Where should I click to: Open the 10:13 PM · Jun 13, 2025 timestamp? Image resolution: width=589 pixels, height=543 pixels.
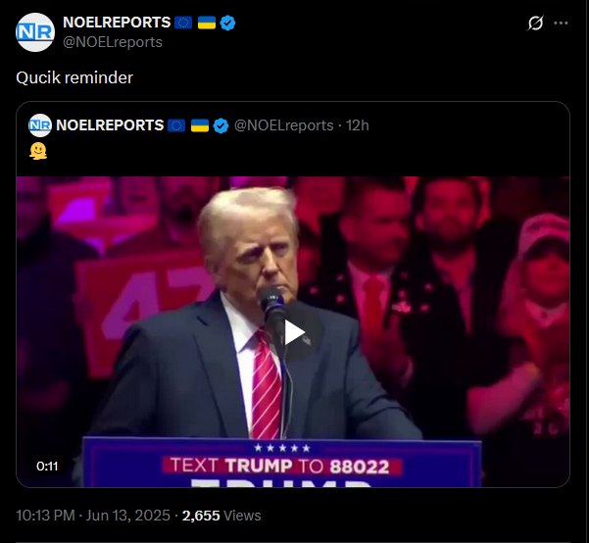click(93, 516)
